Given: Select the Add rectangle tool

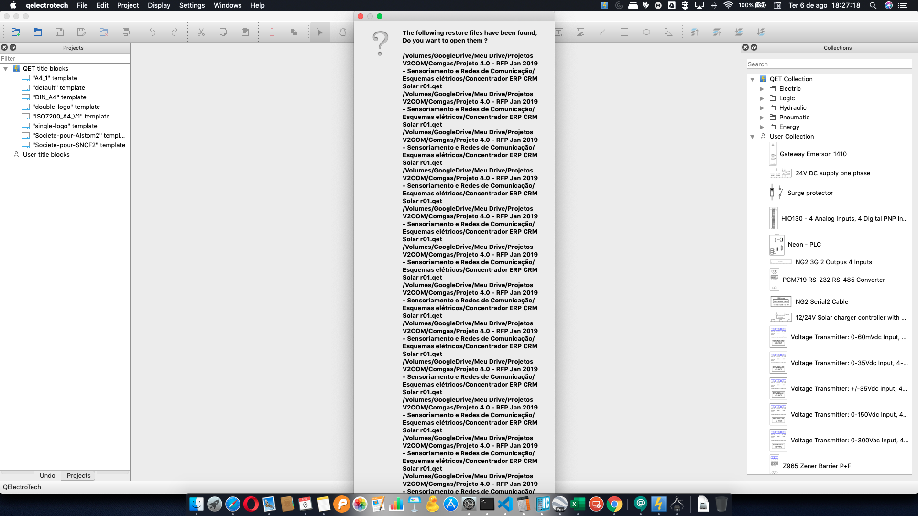Looking at the screenshot, I should 624,32.
